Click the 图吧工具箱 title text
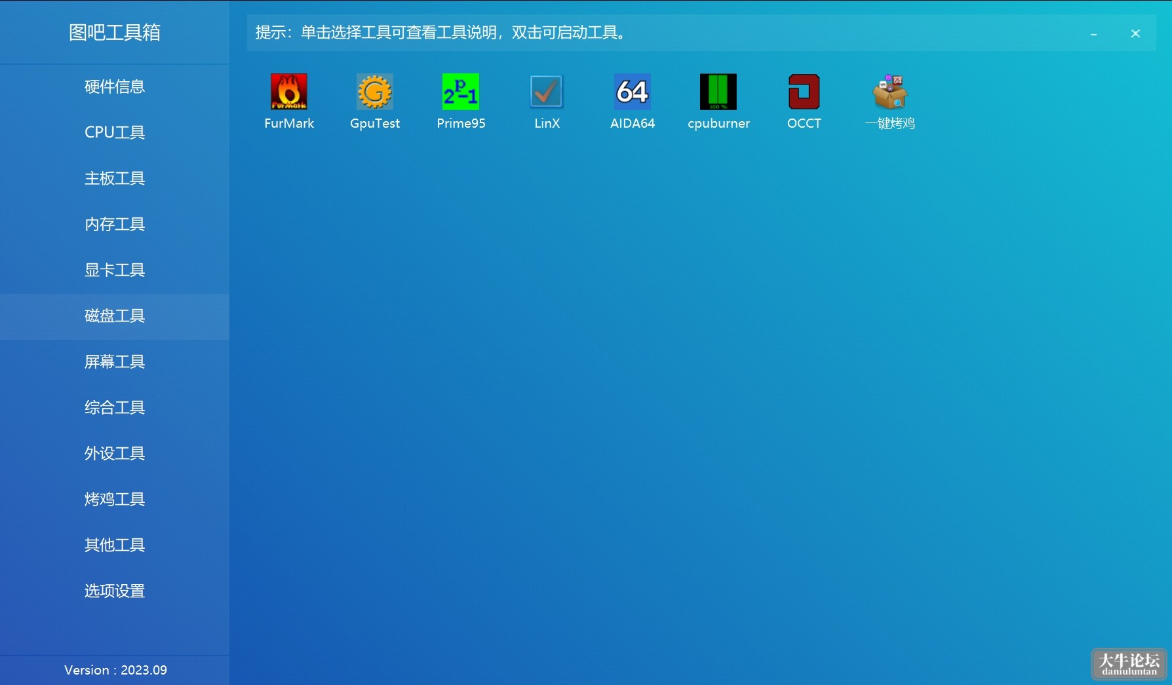This screenshot has height=685, width=1172. click(115, 32)
